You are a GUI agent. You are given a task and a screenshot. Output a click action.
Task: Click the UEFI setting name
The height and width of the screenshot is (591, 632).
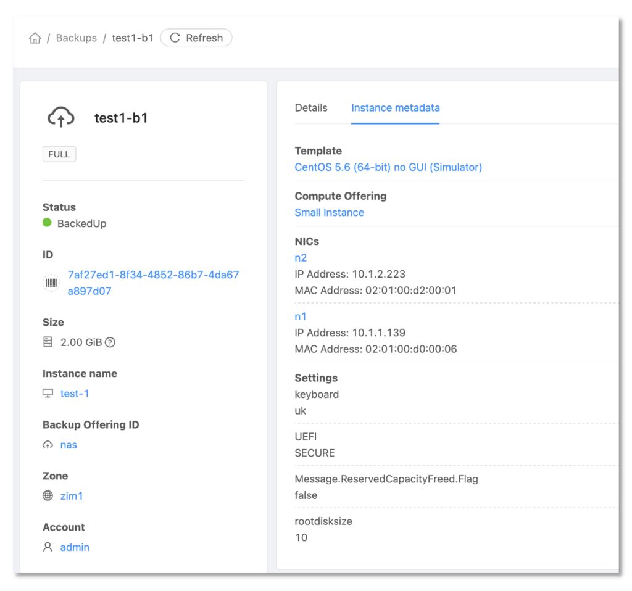click(x=306, y=437)
